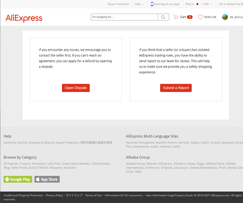
Task: Open Alibaba Cloud footer link
Action: (215, 164)
